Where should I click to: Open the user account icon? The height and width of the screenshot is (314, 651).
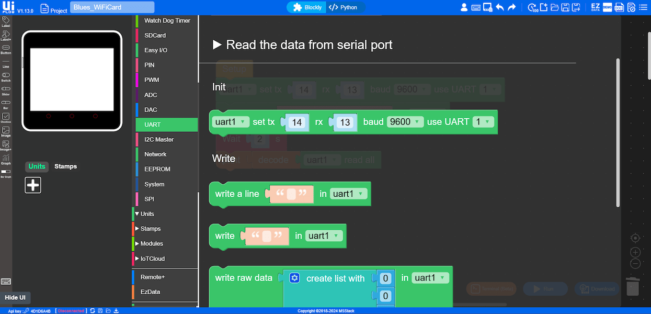tap(464, 7)
